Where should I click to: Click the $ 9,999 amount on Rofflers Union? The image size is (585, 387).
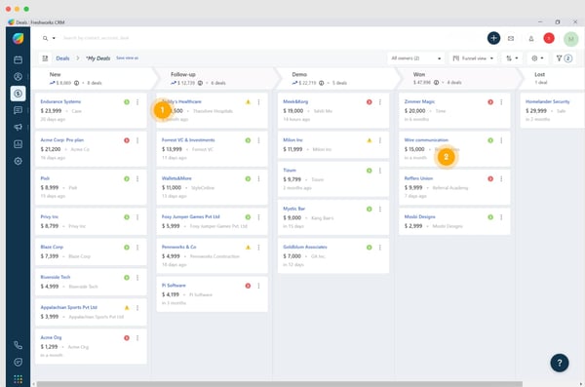413,188
